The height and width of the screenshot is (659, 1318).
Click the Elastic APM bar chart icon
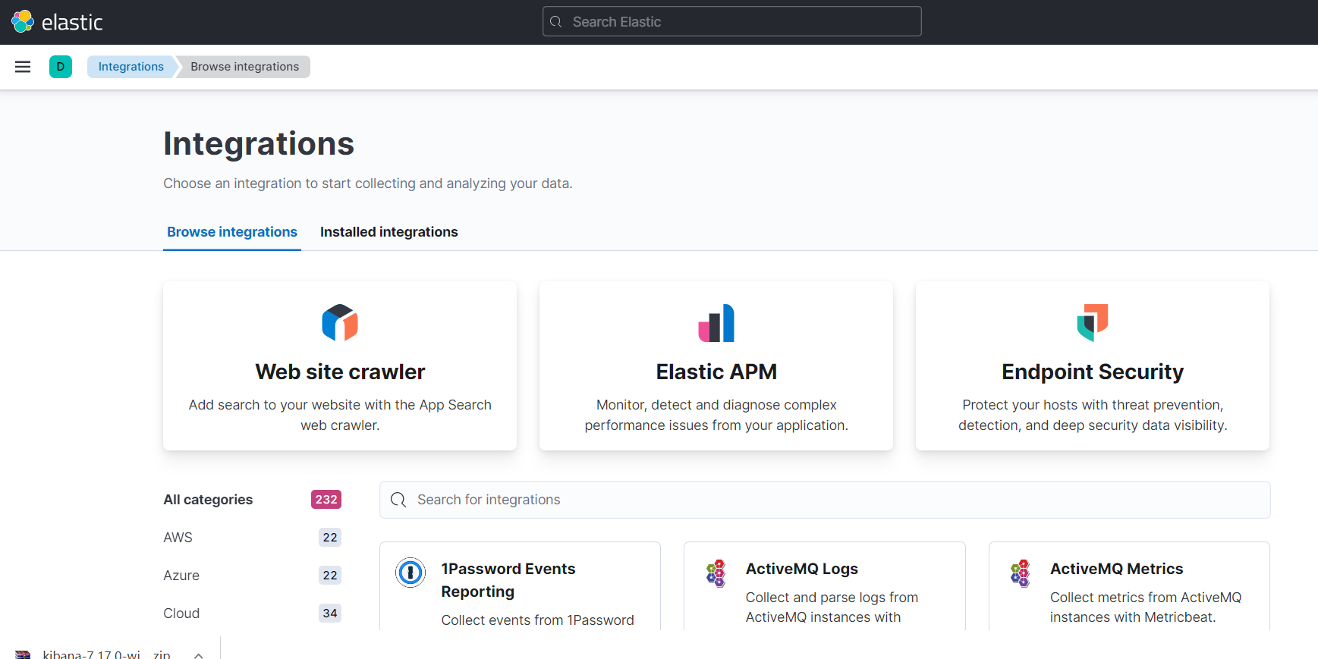tap(716, 323)
